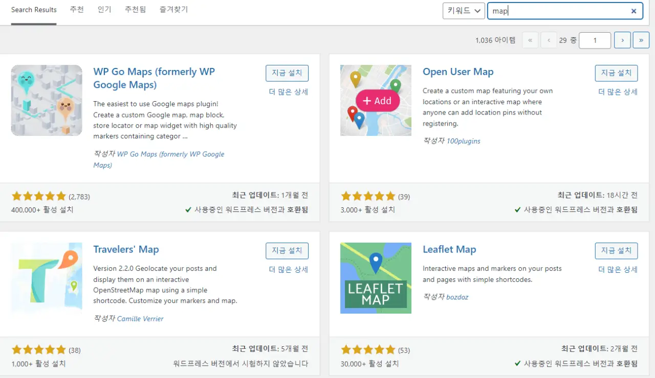Image resolution: width=655 pixels, height=378 pixels.
Task: Install WP Go Maps with 지금 설치
Action: pos(287,73)
